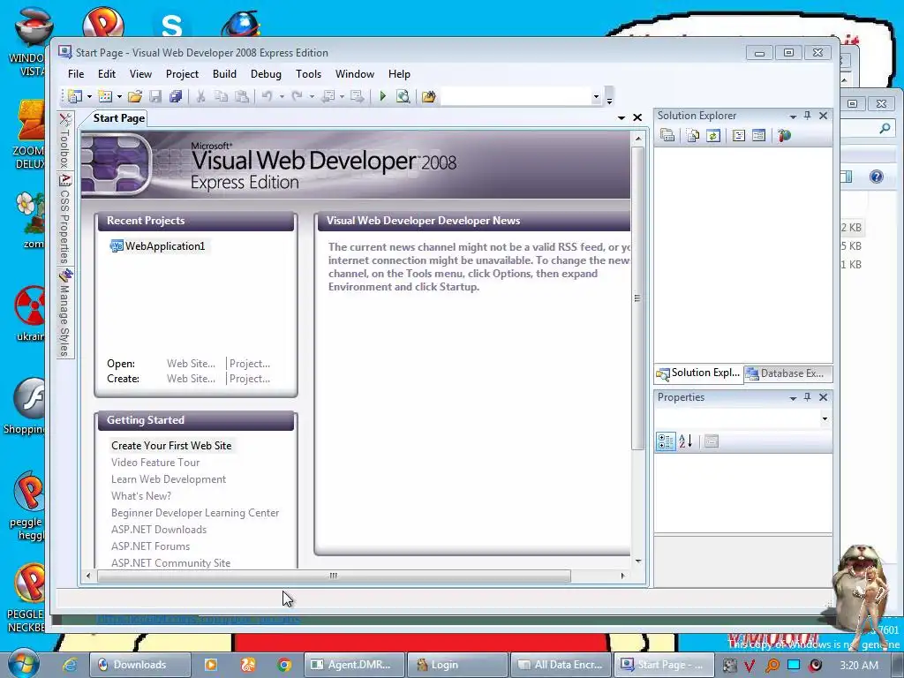Open the Project menu
This screenshot has width=904, height=678.
click(182, 74)
